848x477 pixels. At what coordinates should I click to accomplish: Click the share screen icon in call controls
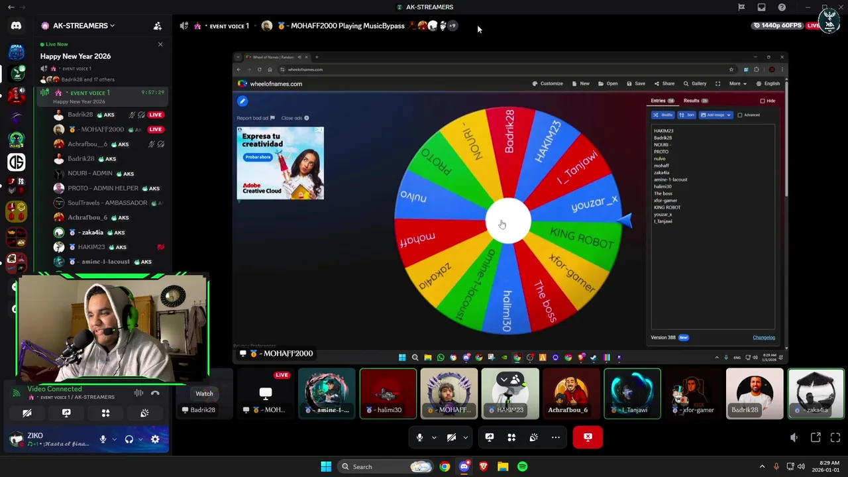pos(490,437)
